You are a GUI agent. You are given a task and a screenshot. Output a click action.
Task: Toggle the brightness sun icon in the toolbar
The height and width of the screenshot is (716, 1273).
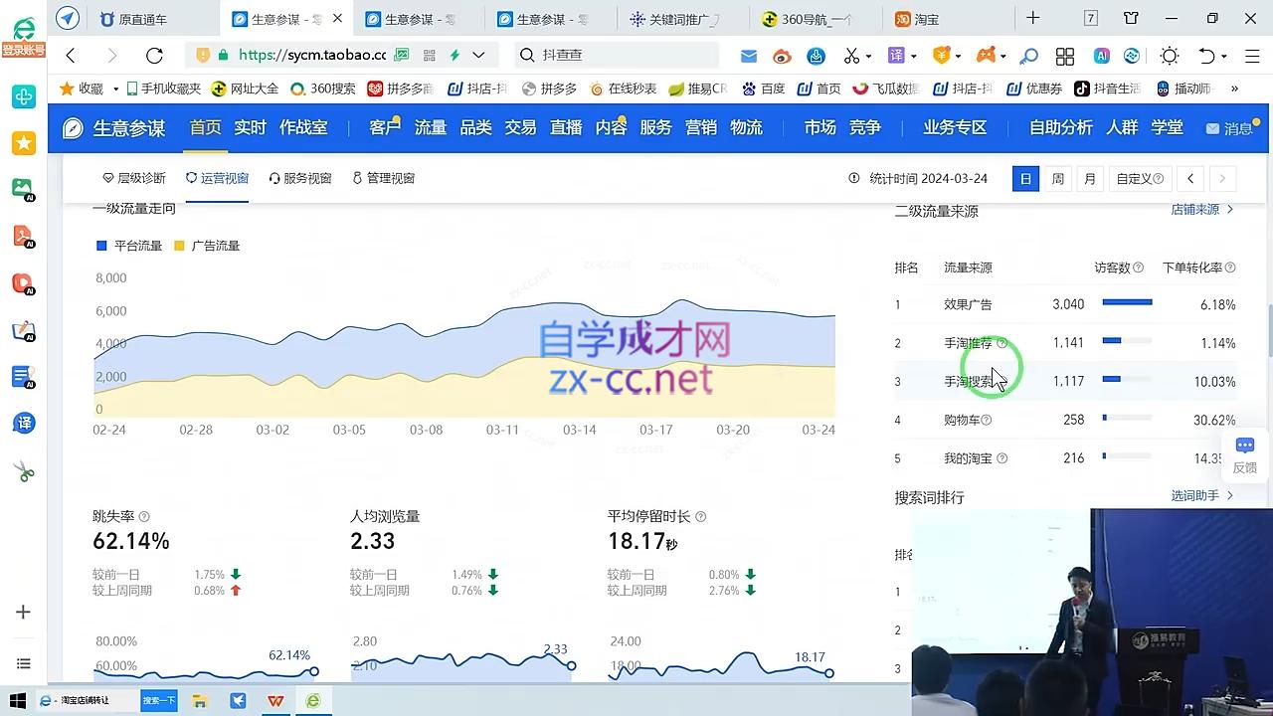[x=1170, y=56]
